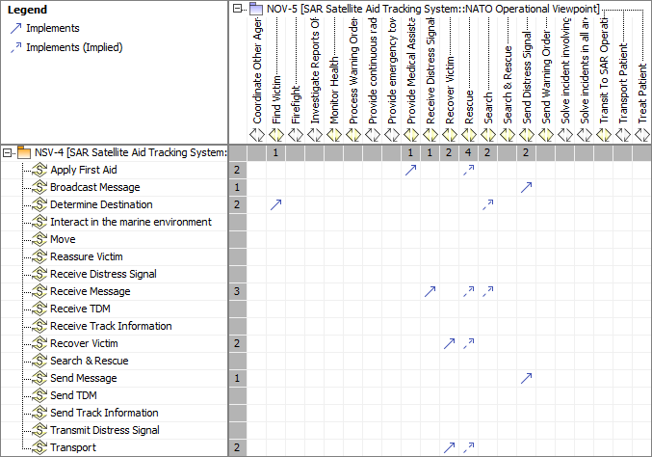The height and width of the screenshot is (457, 652).
Task: Click the Coordinate Other Agencies column icon
Action: pos(257,135)
